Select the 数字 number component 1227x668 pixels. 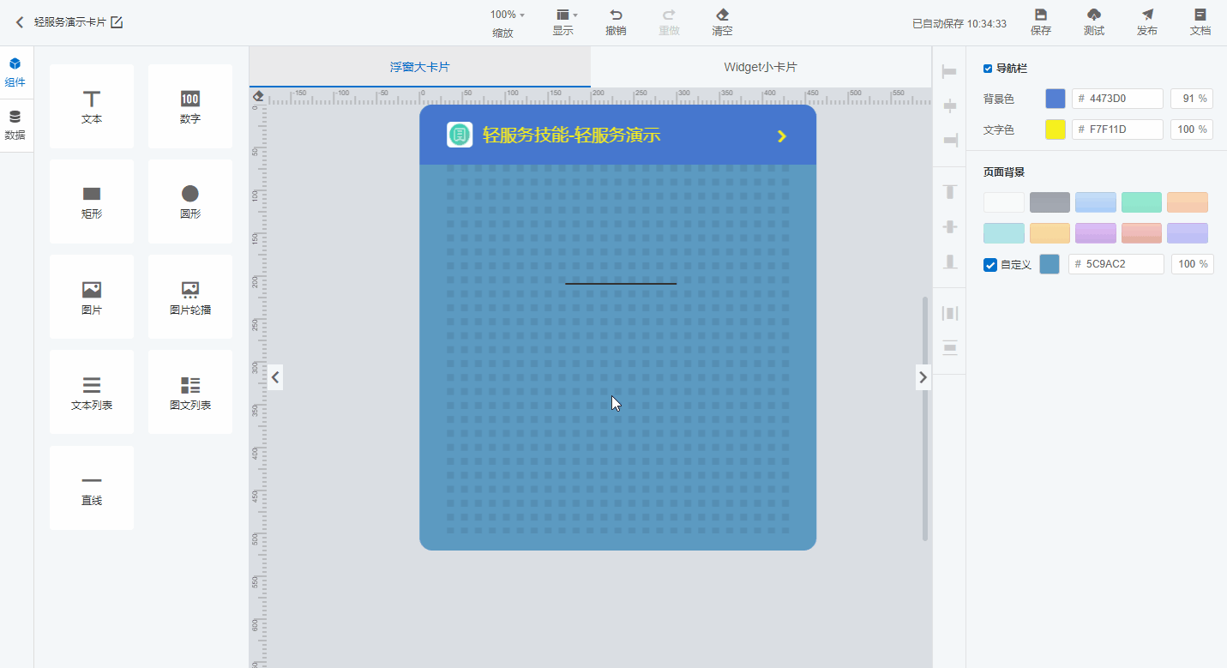(190, 106)
